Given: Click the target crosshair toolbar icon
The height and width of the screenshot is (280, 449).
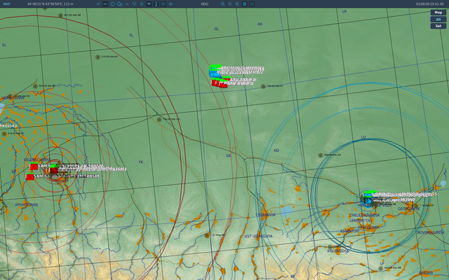Looking at the screenshot, I should pos(142,4).
